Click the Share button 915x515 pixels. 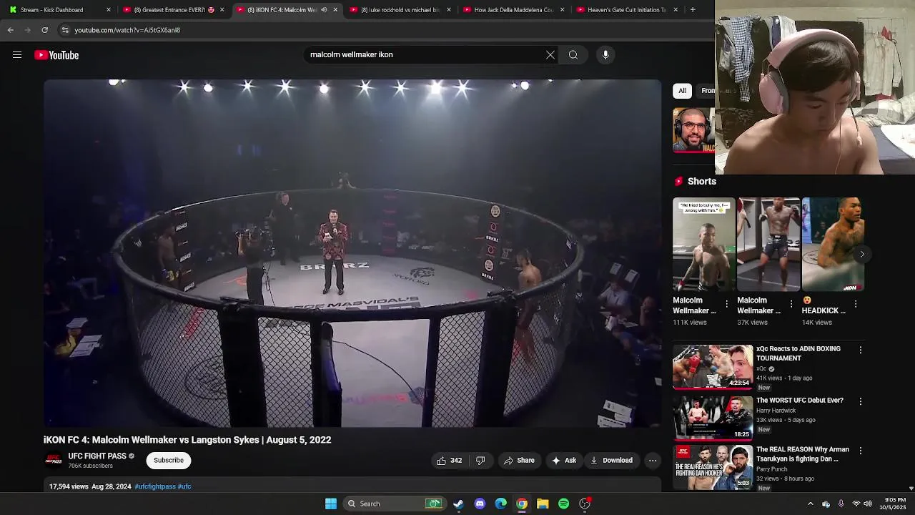coord(519,461)
